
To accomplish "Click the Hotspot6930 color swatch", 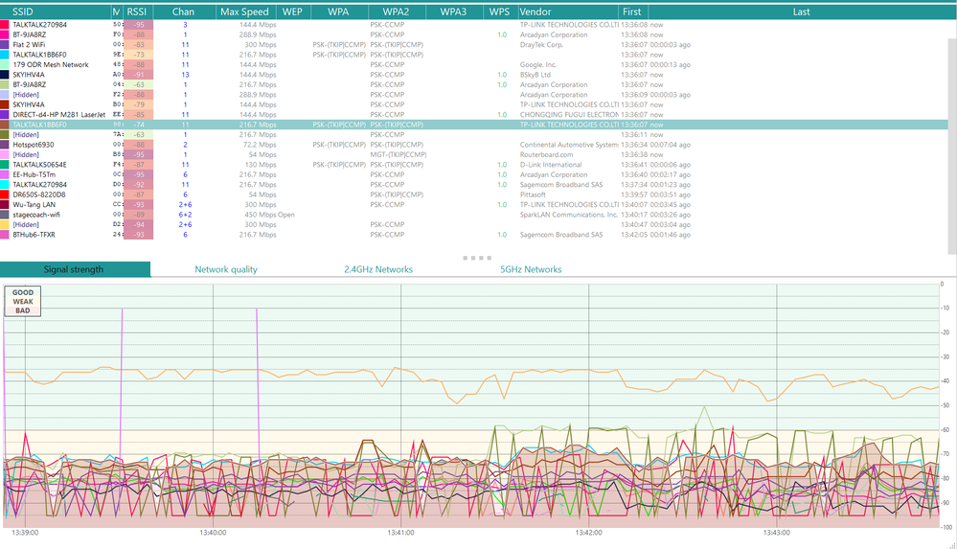I will (x=4, y=145).
